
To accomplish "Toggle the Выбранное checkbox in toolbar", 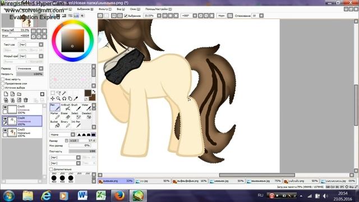I will click(126, 16).
